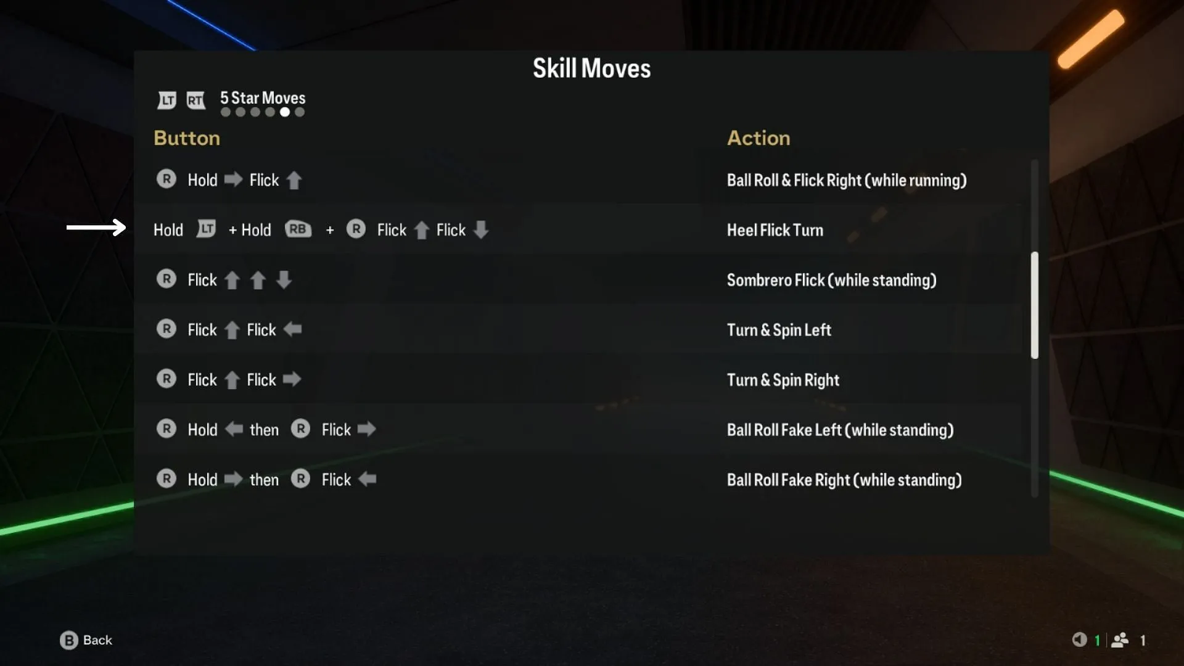Click the RT trigger icon to navigate right
Screen dimensions: 1184x666
pos(195,99)
